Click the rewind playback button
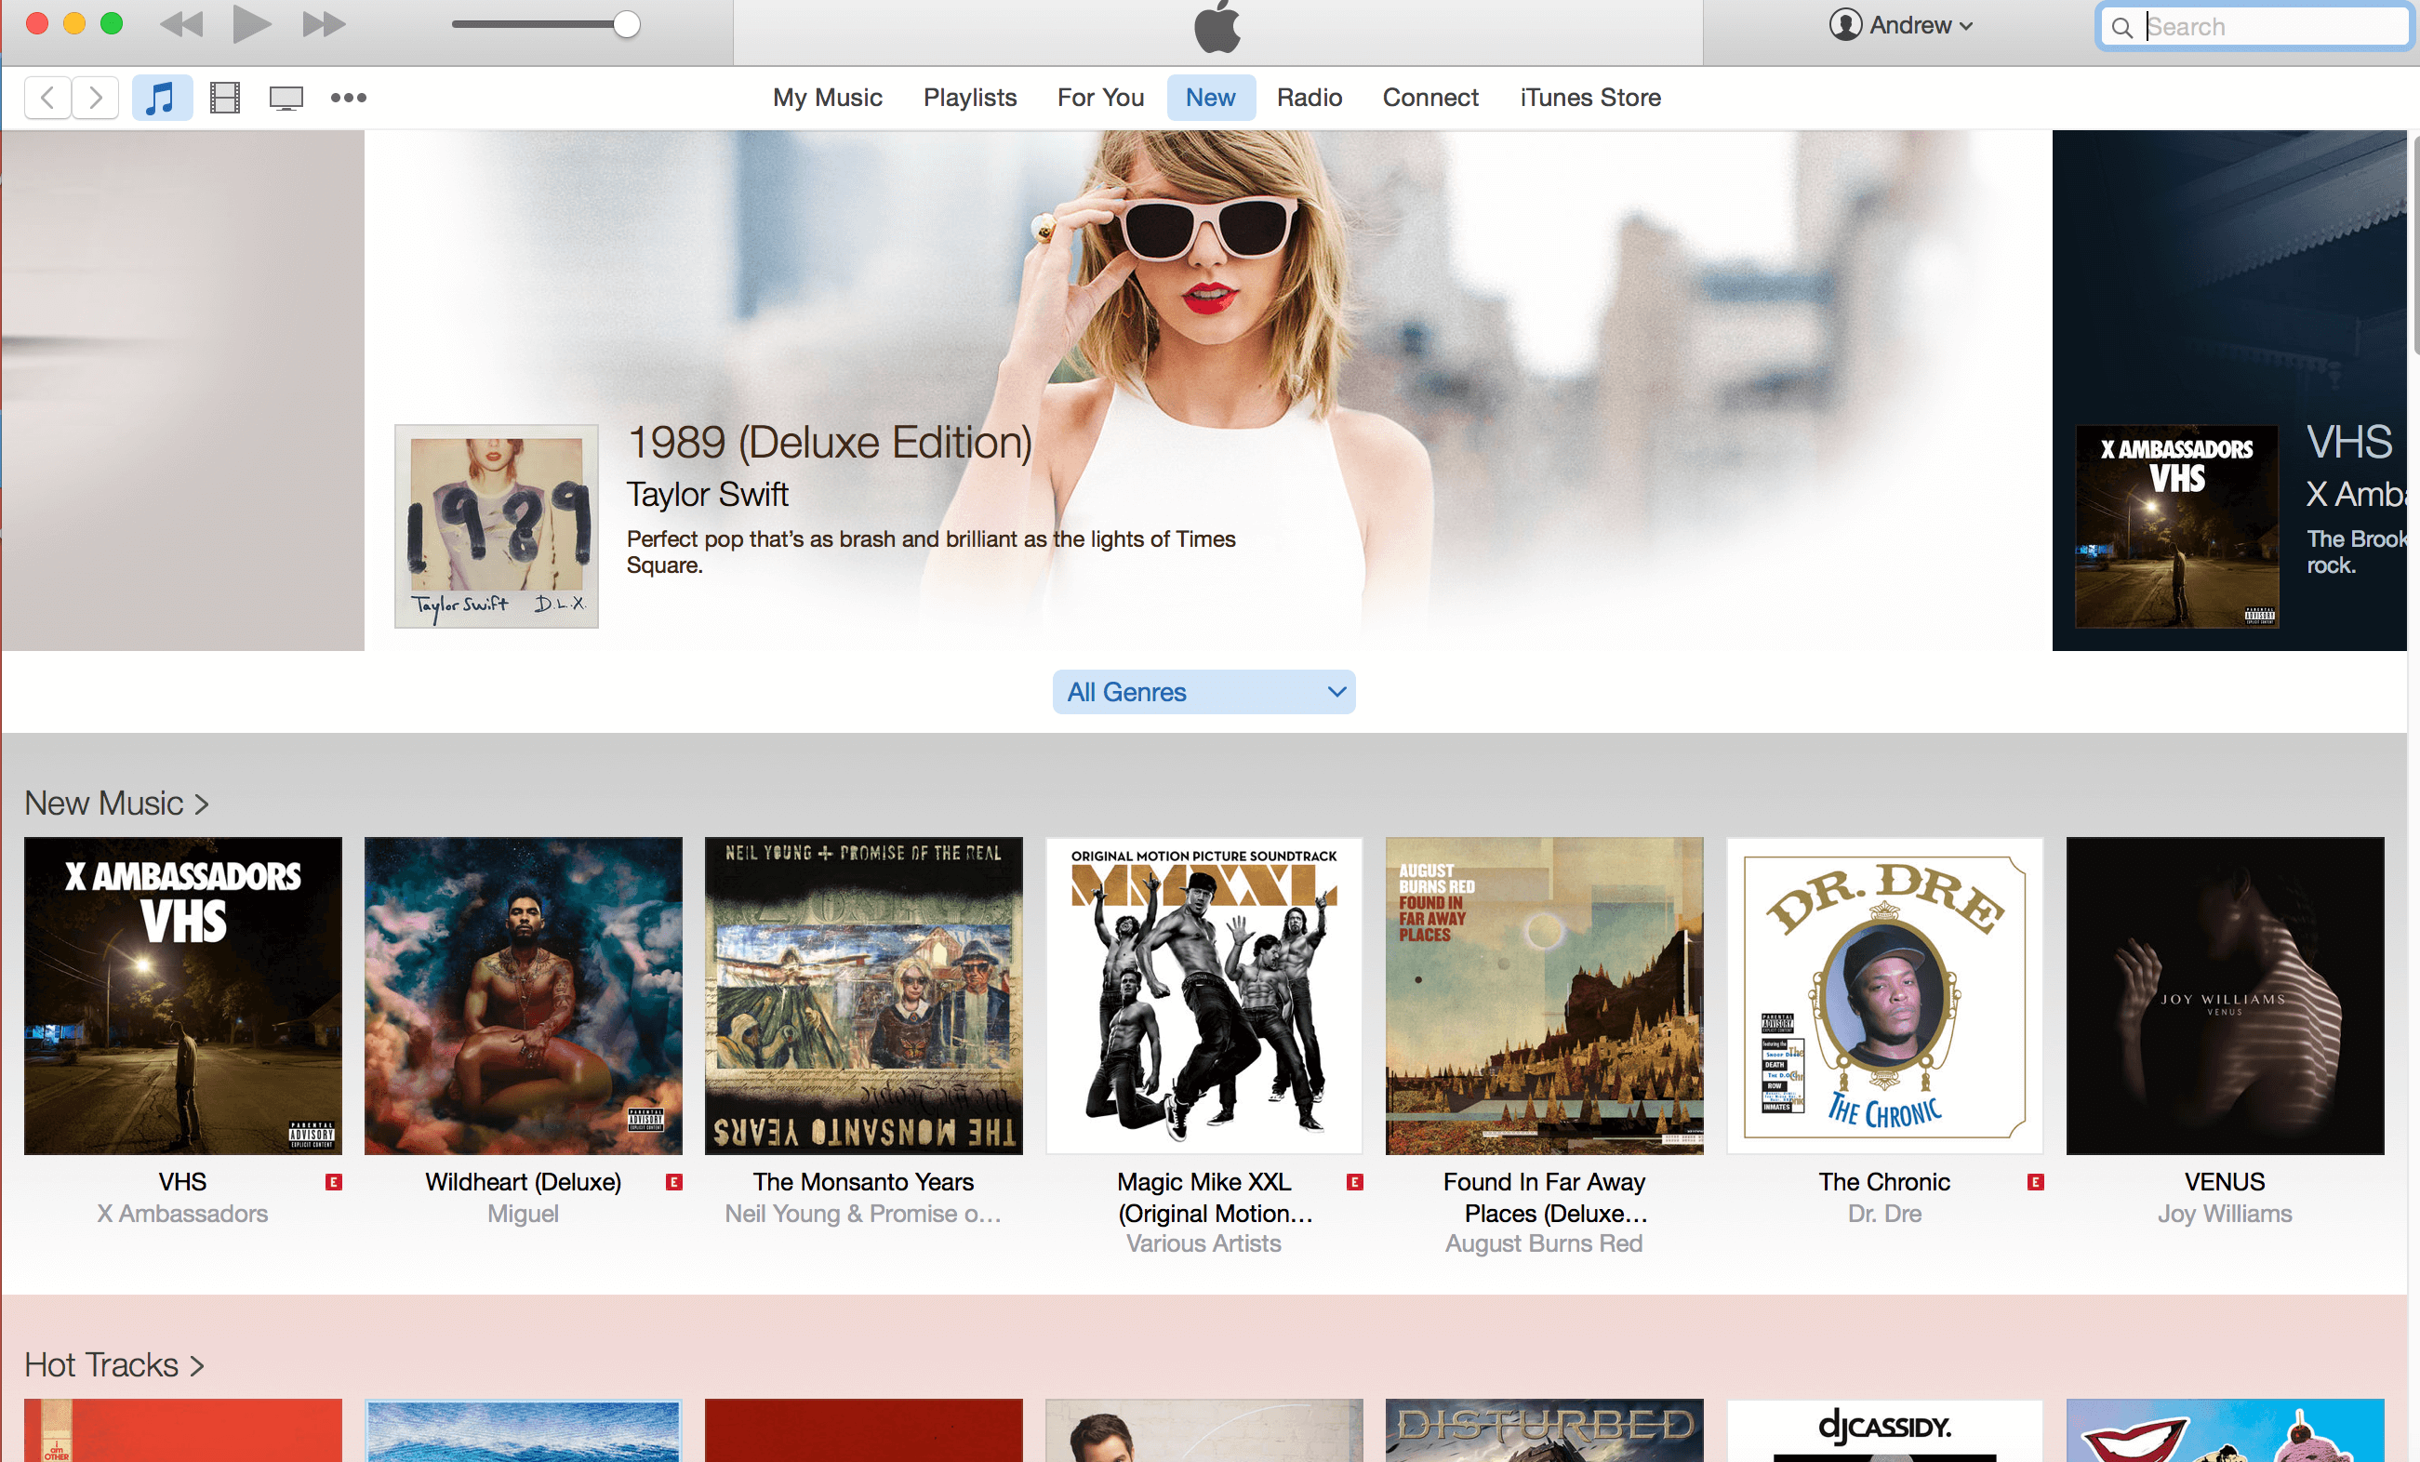The width and height of the screenshot is (2420, 1462). pos(180,24)
